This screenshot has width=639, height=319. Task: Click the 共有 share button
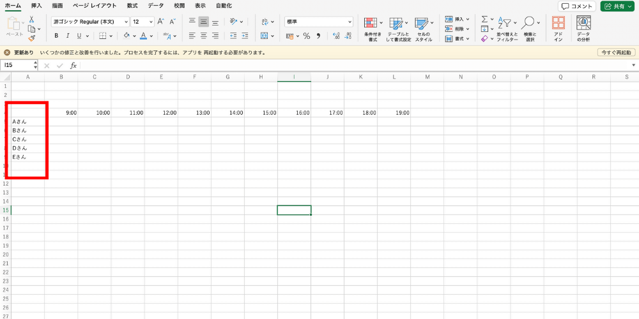click(x=617, y=6)
